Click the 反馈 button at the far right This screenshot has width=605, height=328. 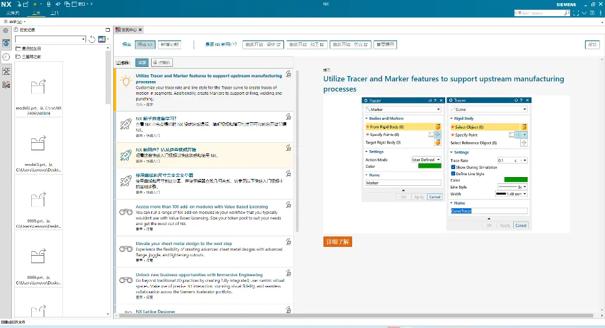593,45
